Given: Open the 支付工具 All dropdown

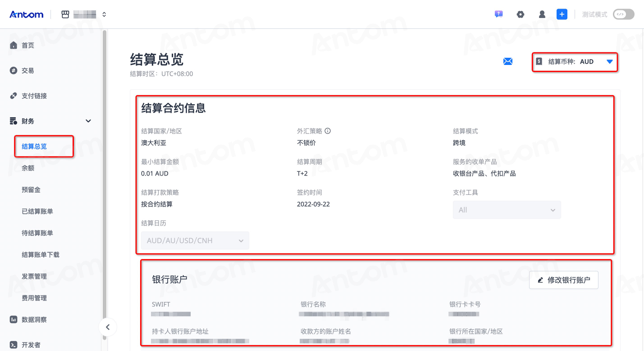Looking at the screenshot, I should click(507, 210).
